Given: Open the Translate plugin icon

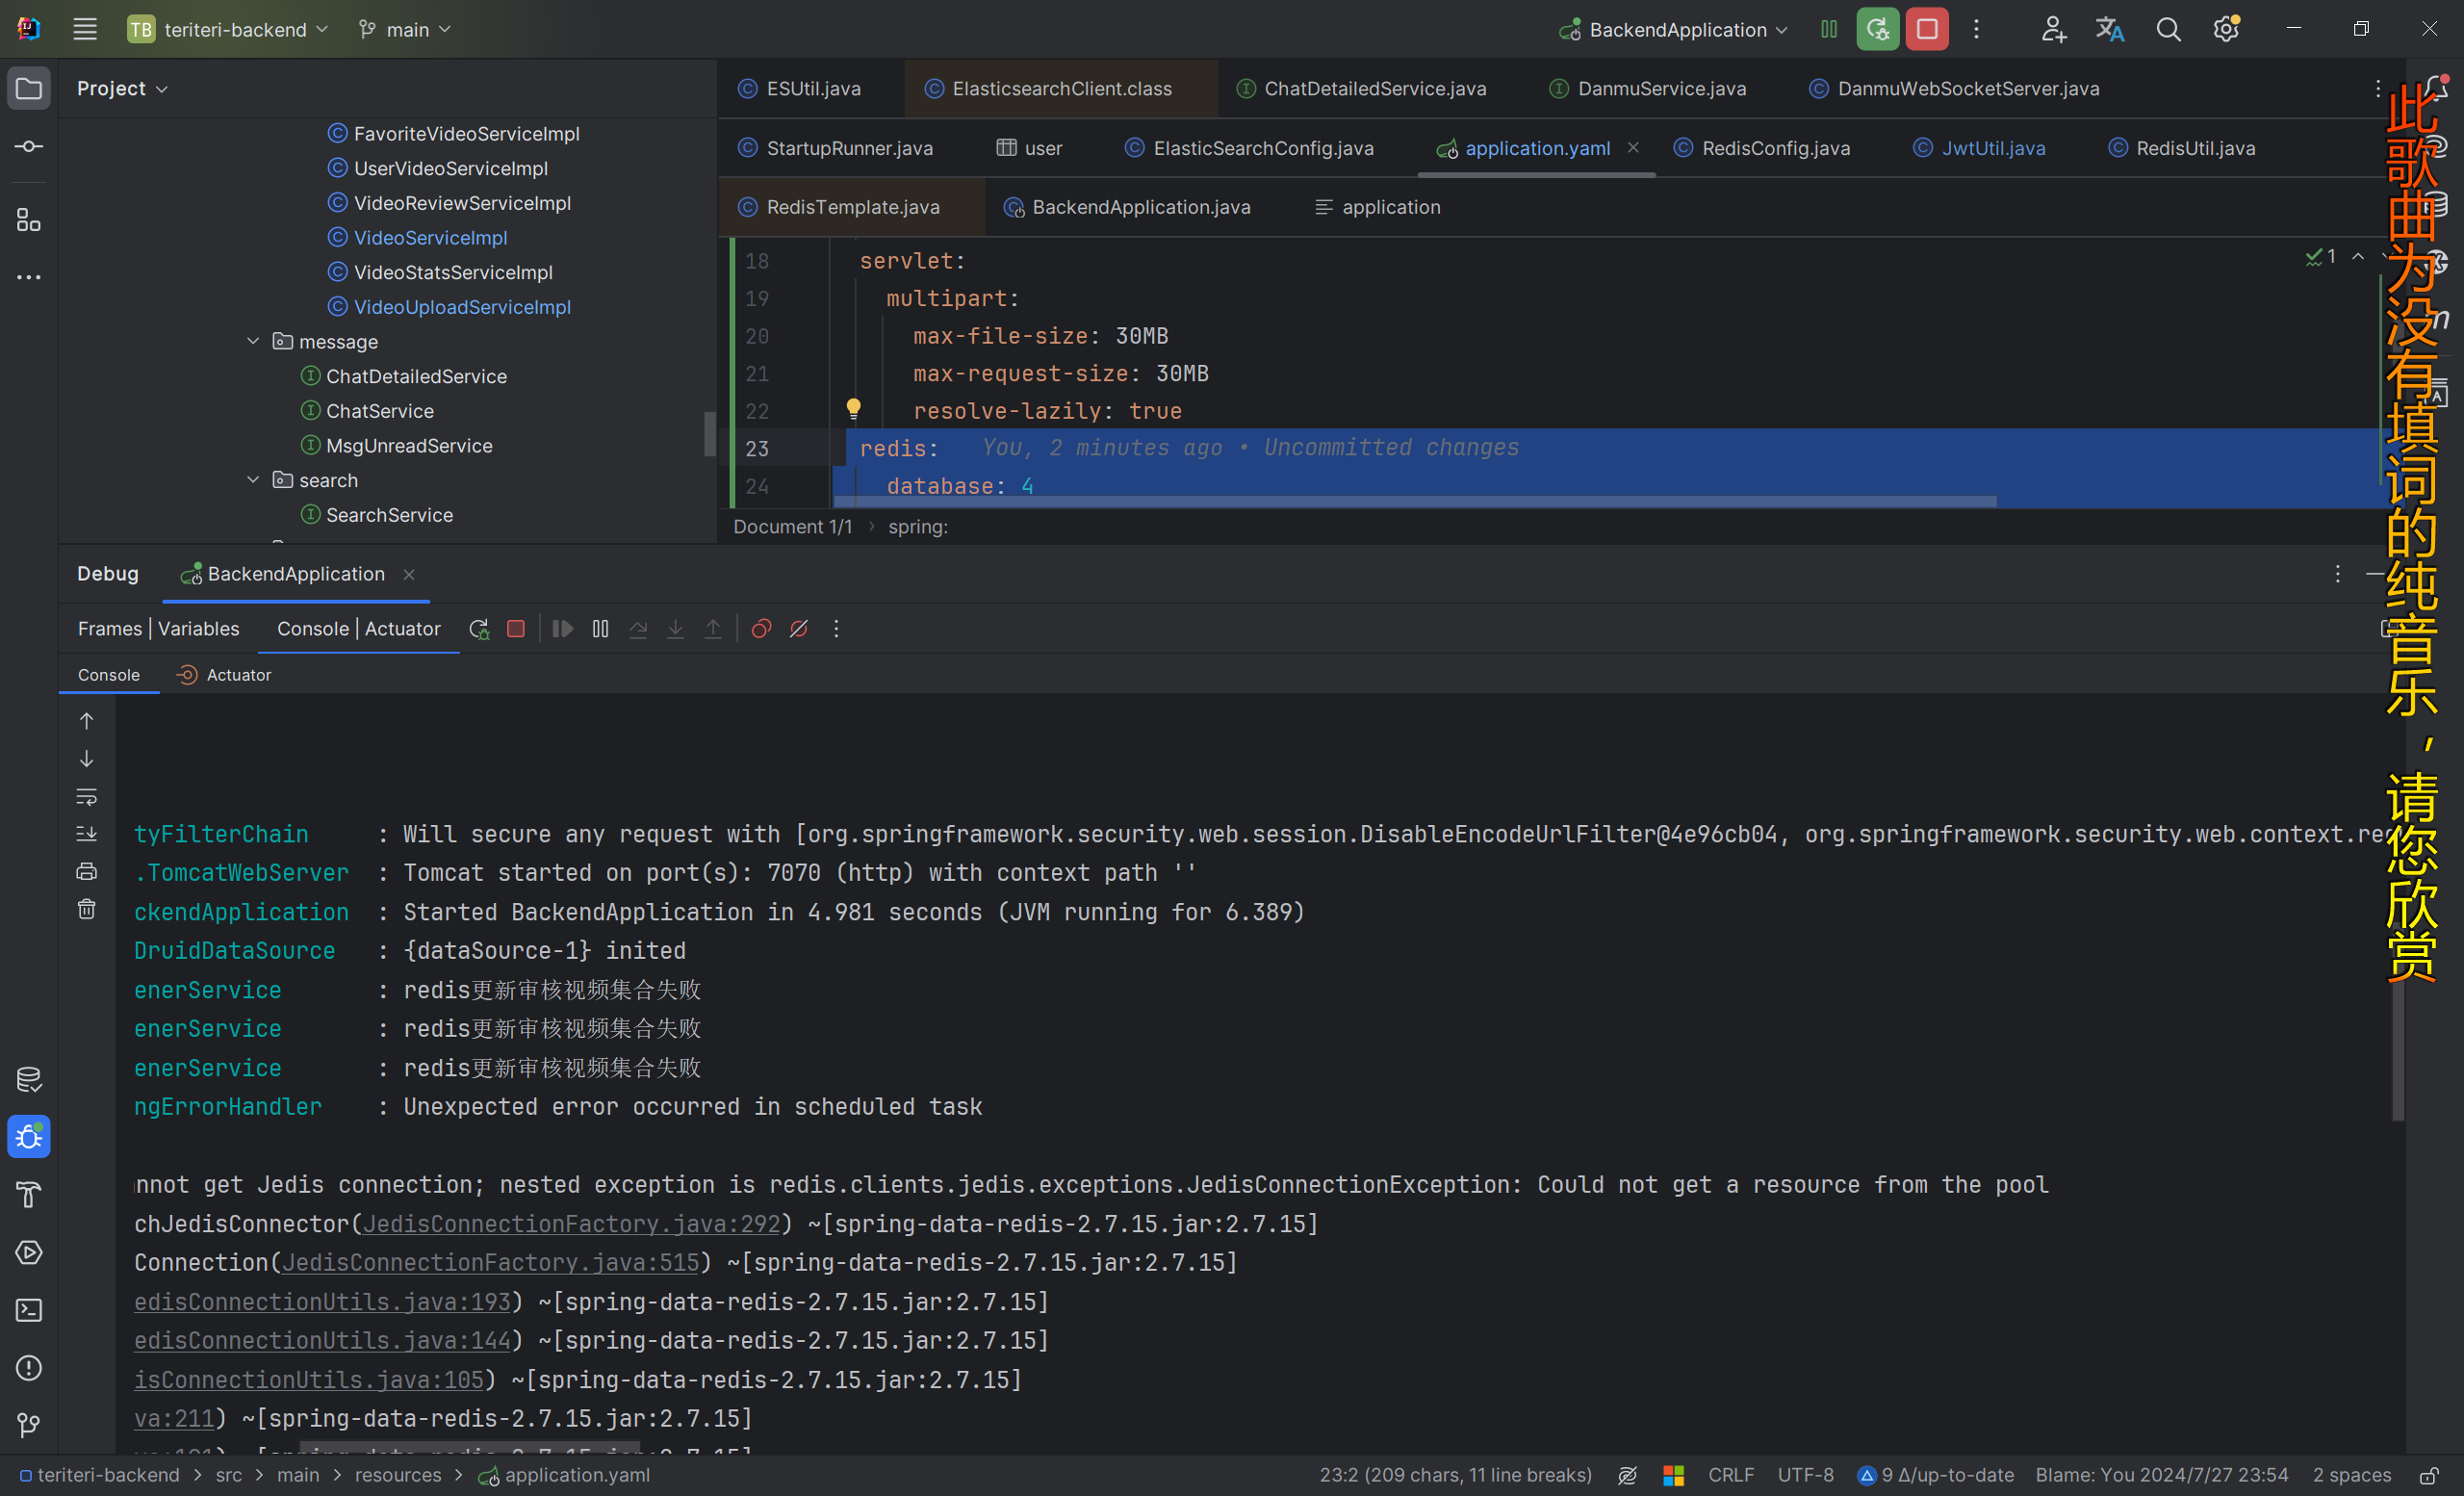Looking at the screenshot, I should (2110, 29).
